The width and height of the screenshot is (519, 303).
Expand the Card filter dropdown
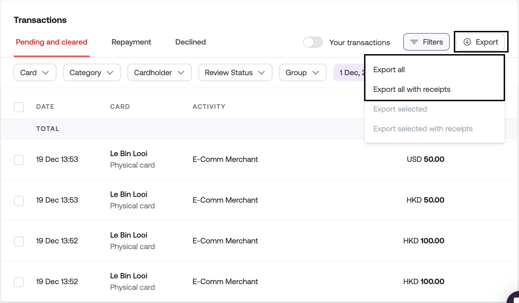[35, 72]
